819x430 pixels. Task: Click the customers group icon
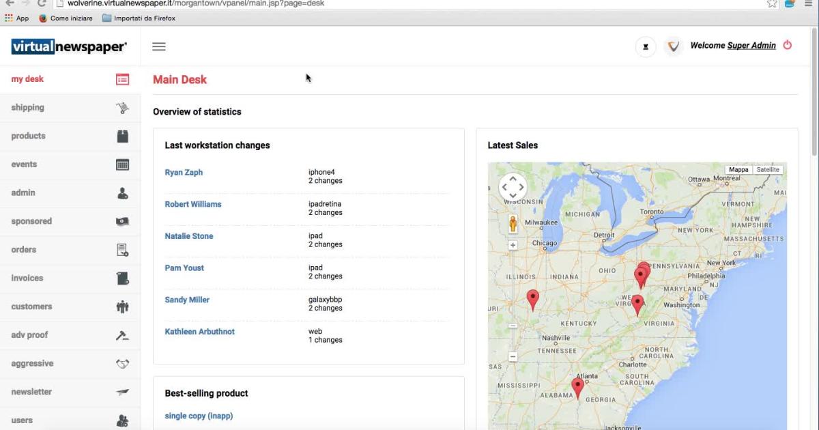coord(122,307)
